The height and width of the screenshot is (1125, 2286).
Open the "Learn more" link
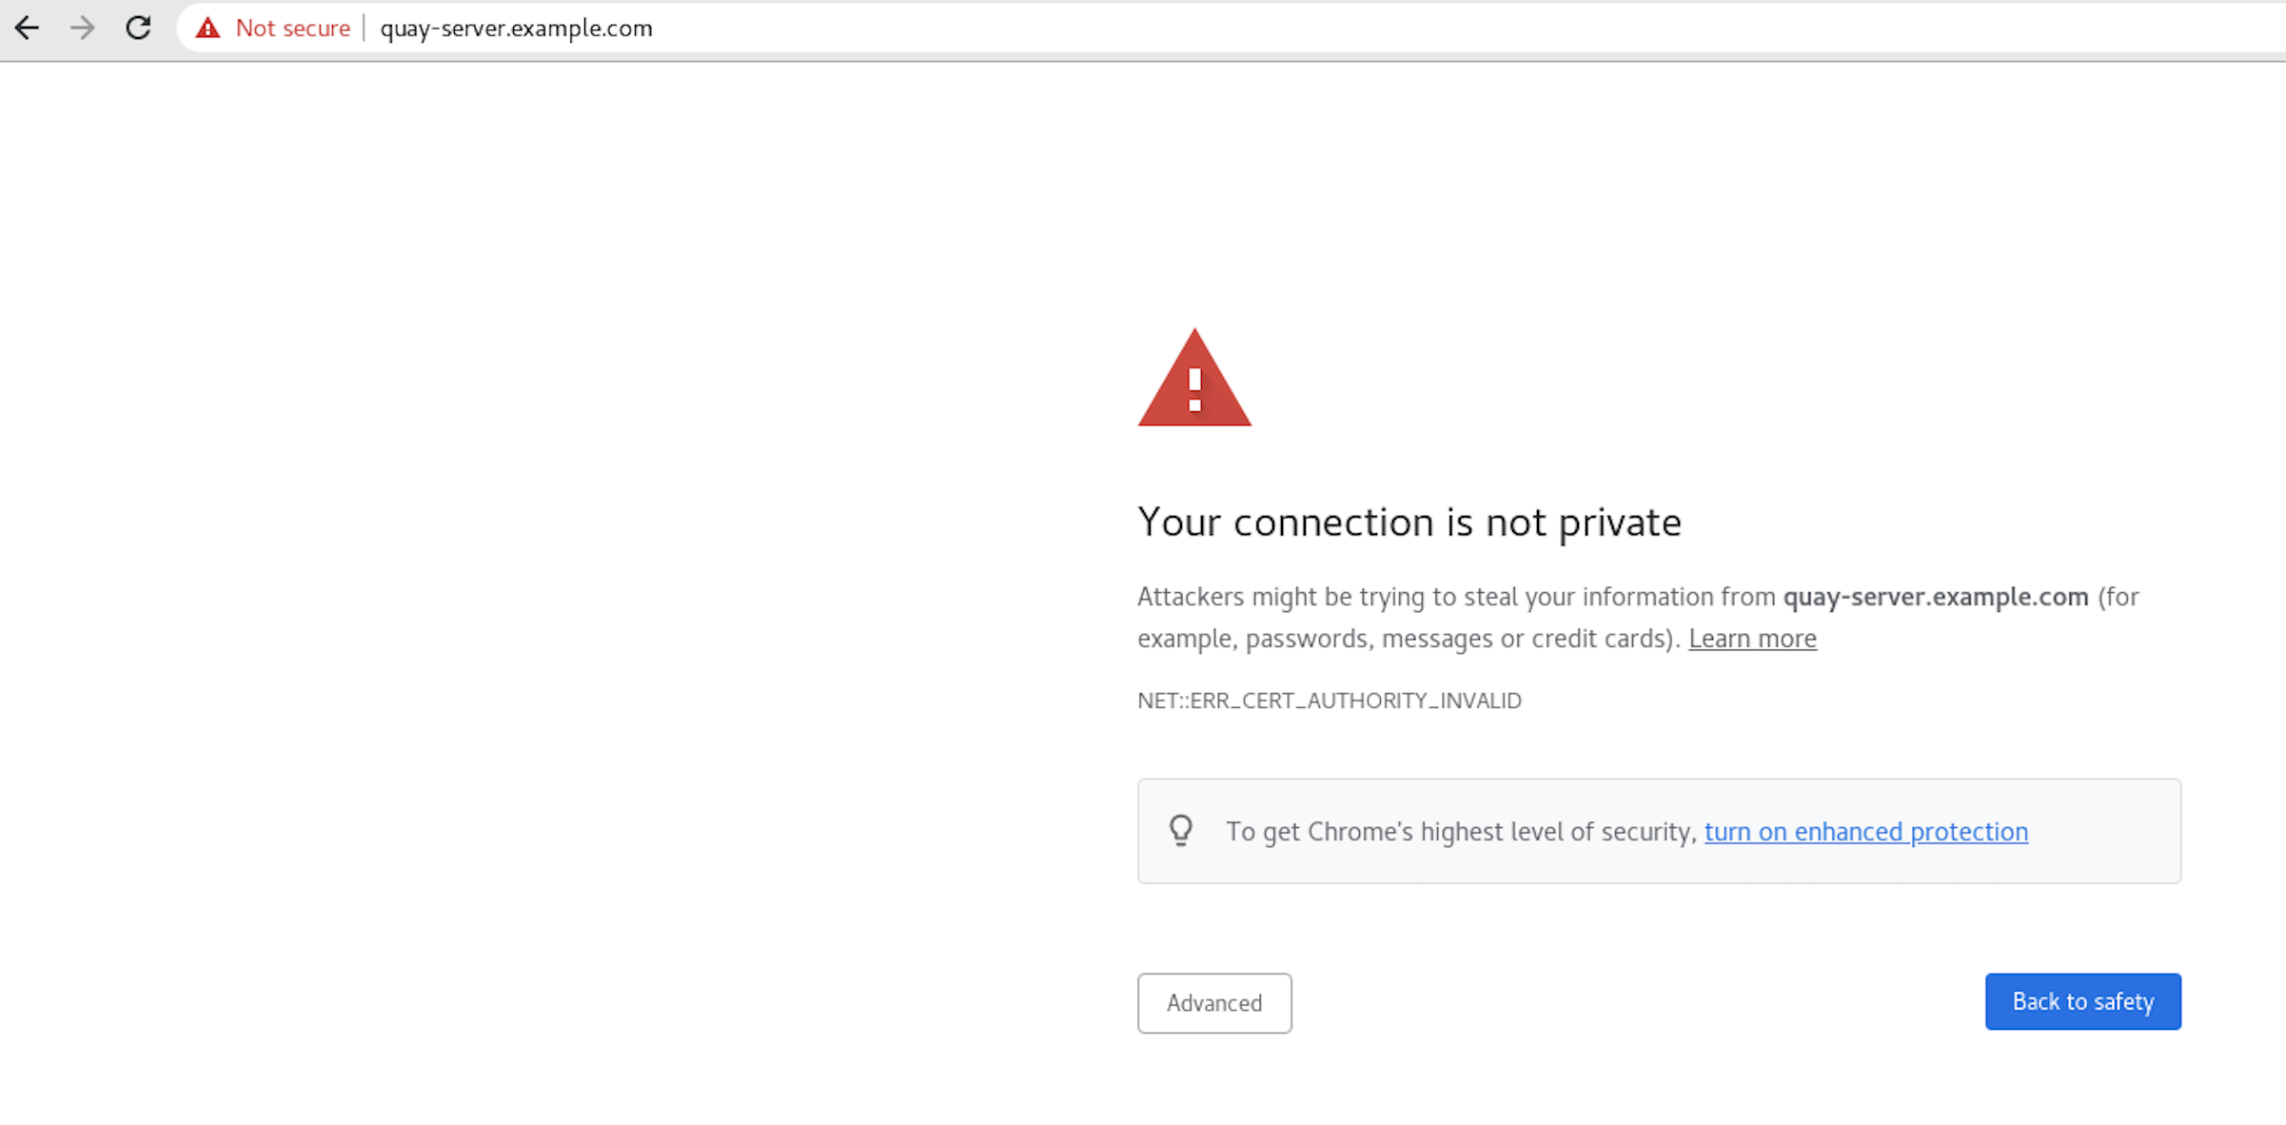coord(1752,639)
